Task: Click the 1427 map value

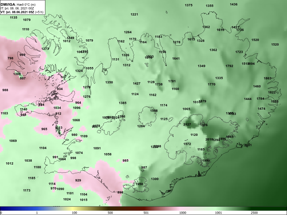Action: click(137, 83)
